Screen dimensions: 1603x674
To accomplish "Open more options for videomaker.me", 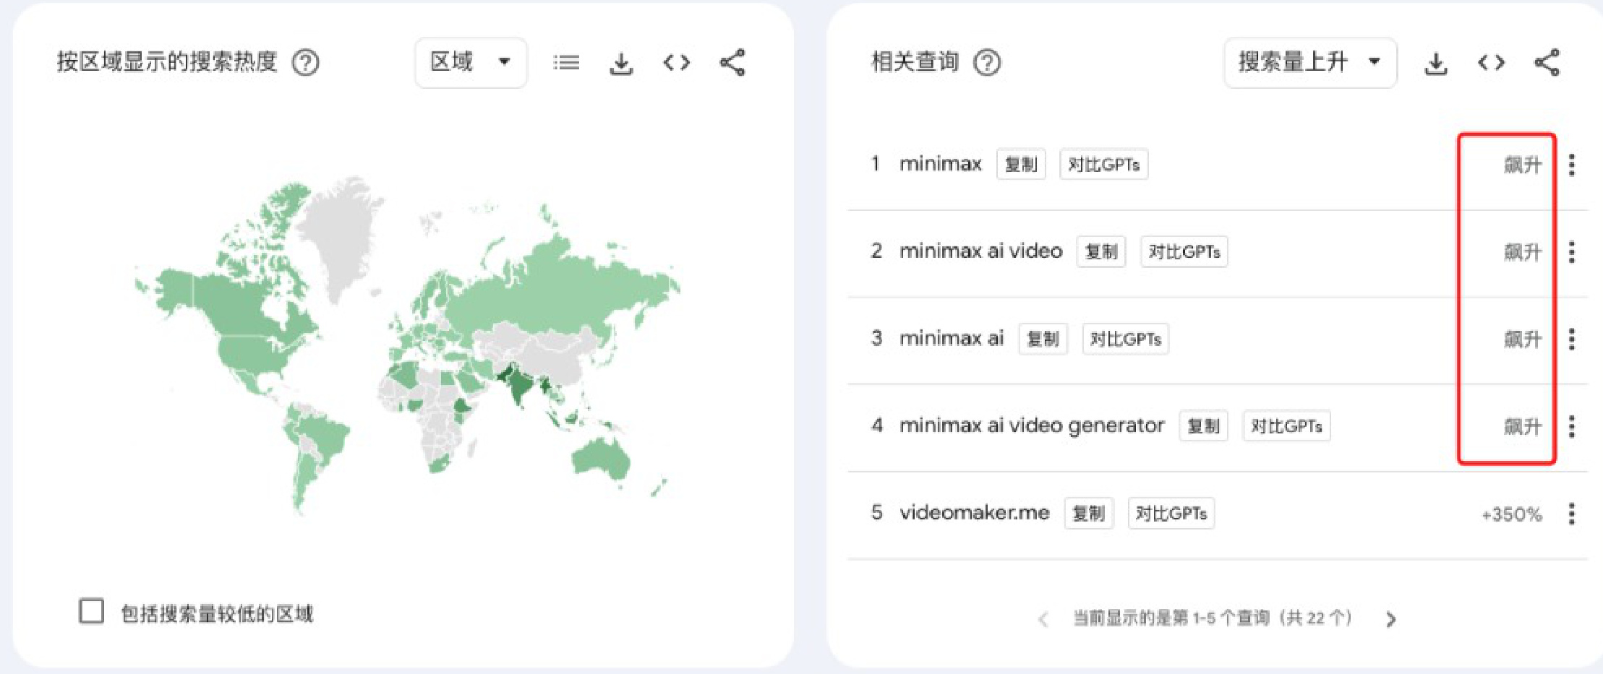I will (x=1572, y=514).
